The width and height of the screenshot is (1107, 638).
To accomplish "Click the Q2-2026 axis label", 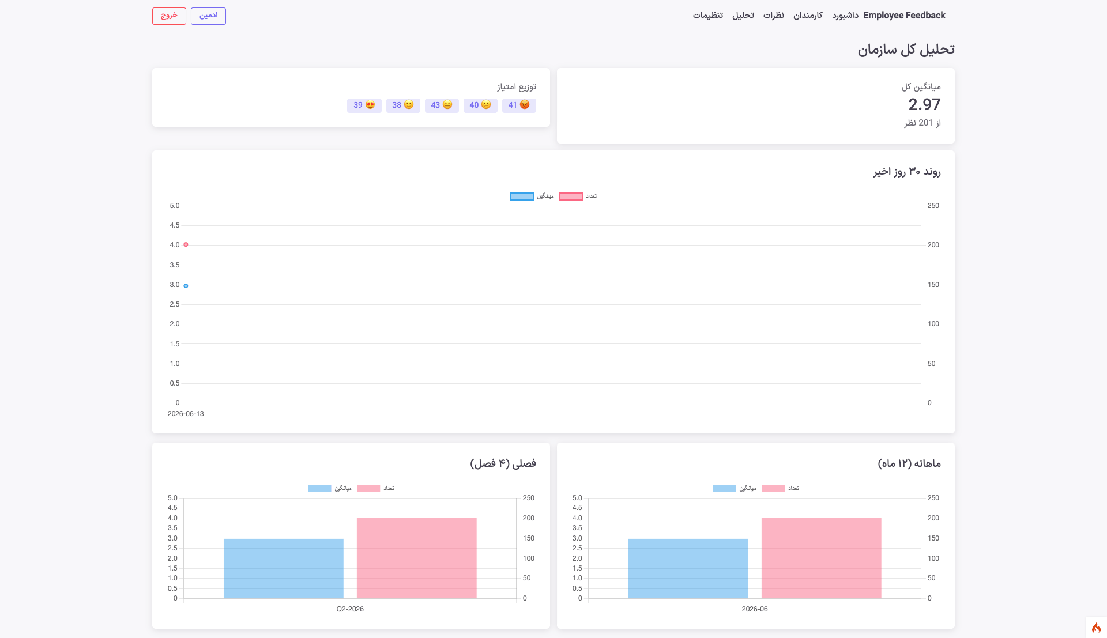I will tap(350, 609).
